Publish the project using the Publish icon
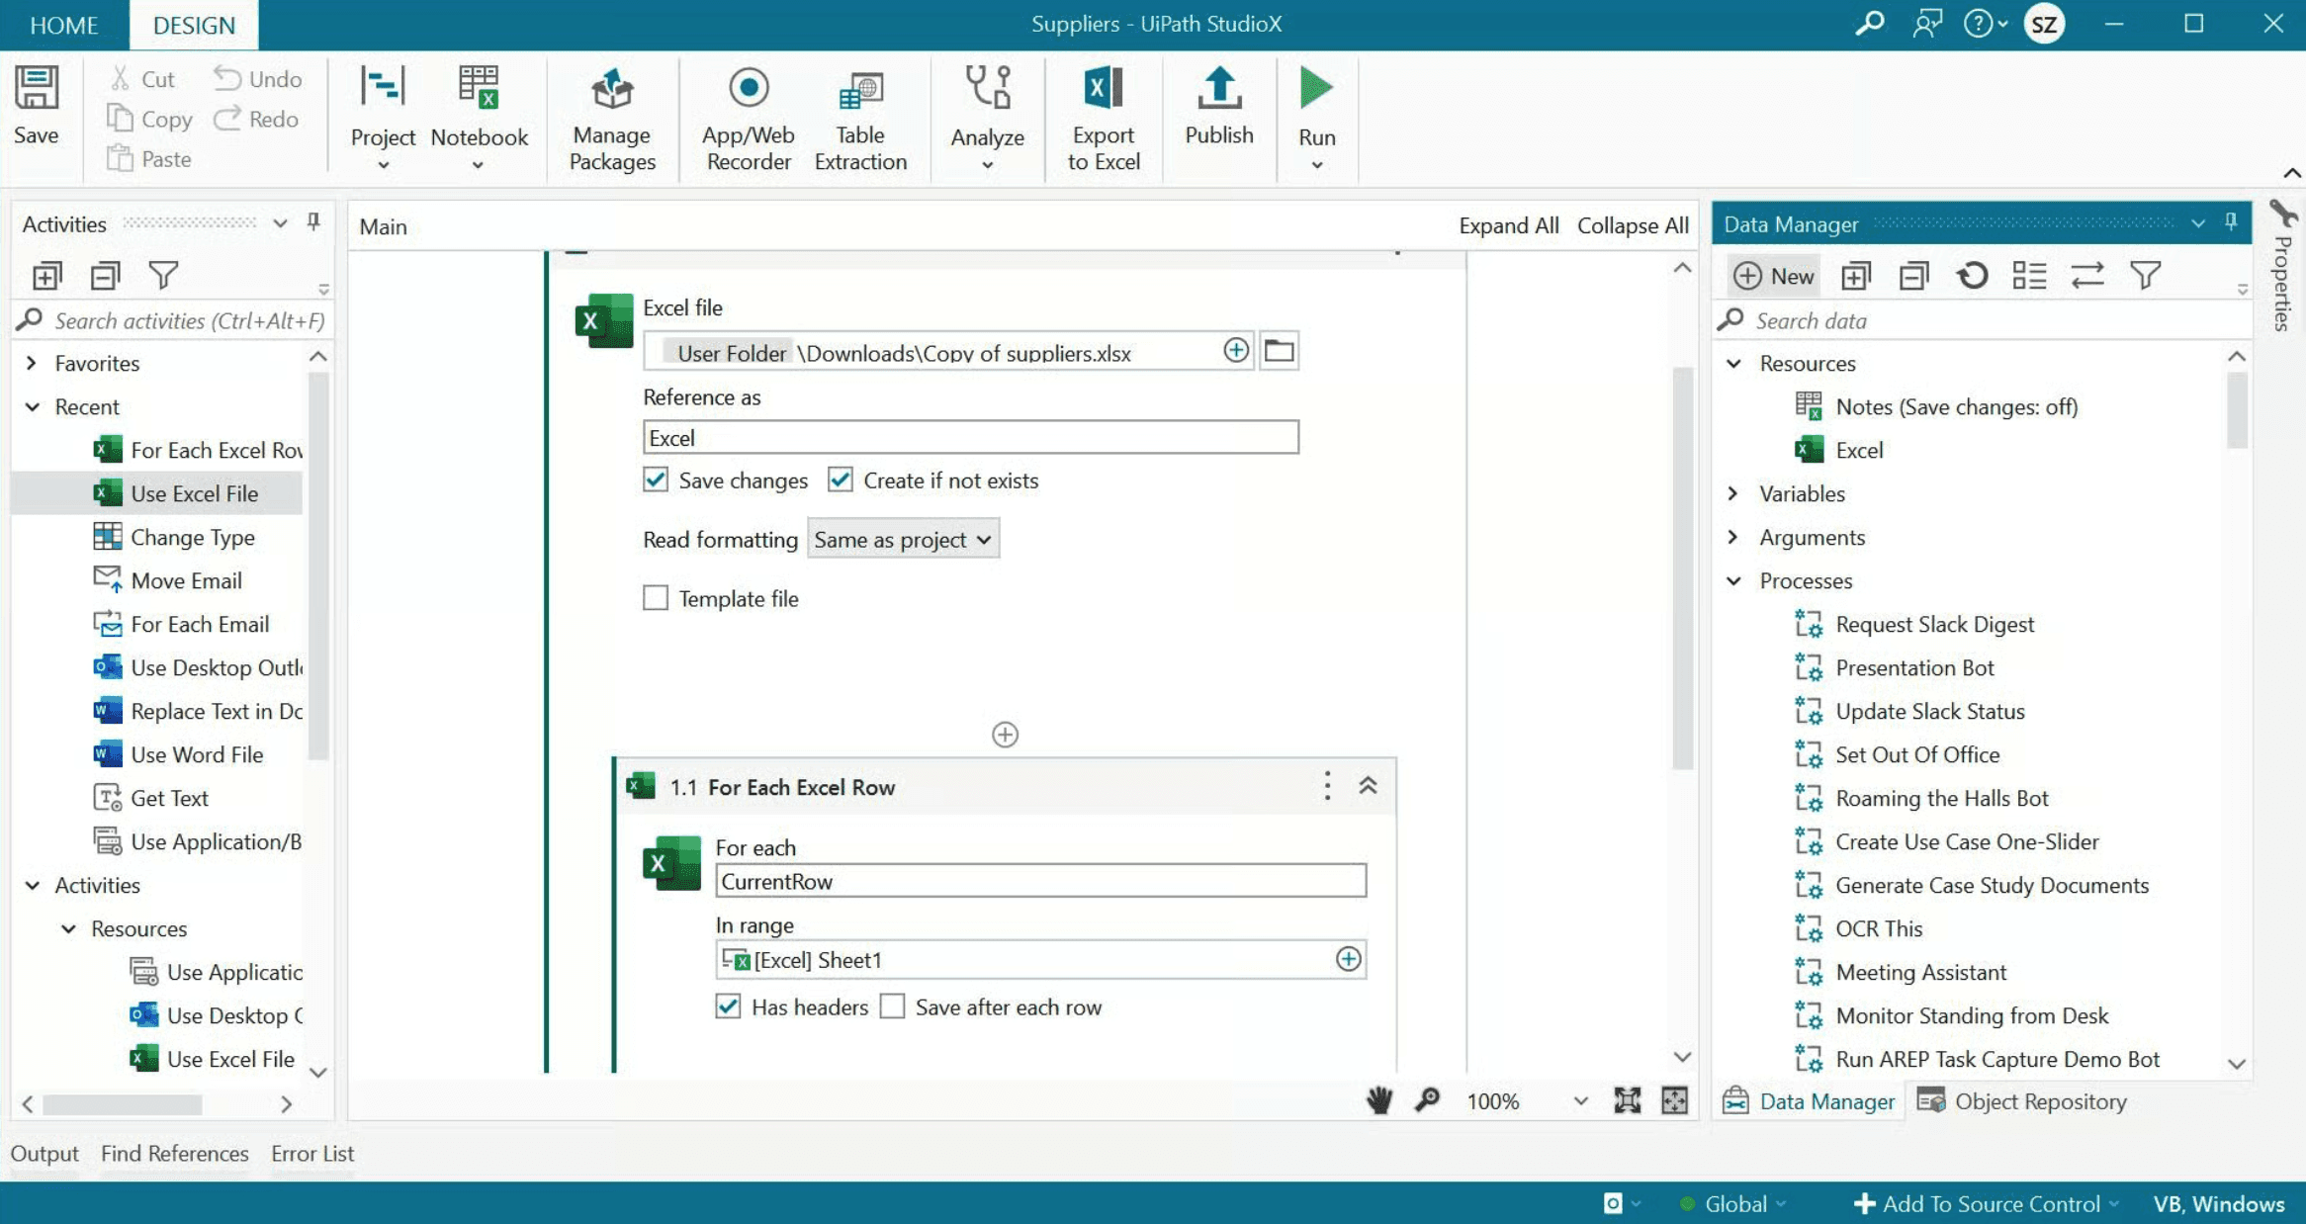Screen dimensions: 2306x1224 point(1219,88)
